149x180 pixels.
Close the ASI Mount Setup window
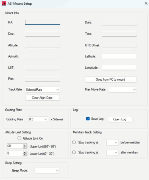(146, 3)
